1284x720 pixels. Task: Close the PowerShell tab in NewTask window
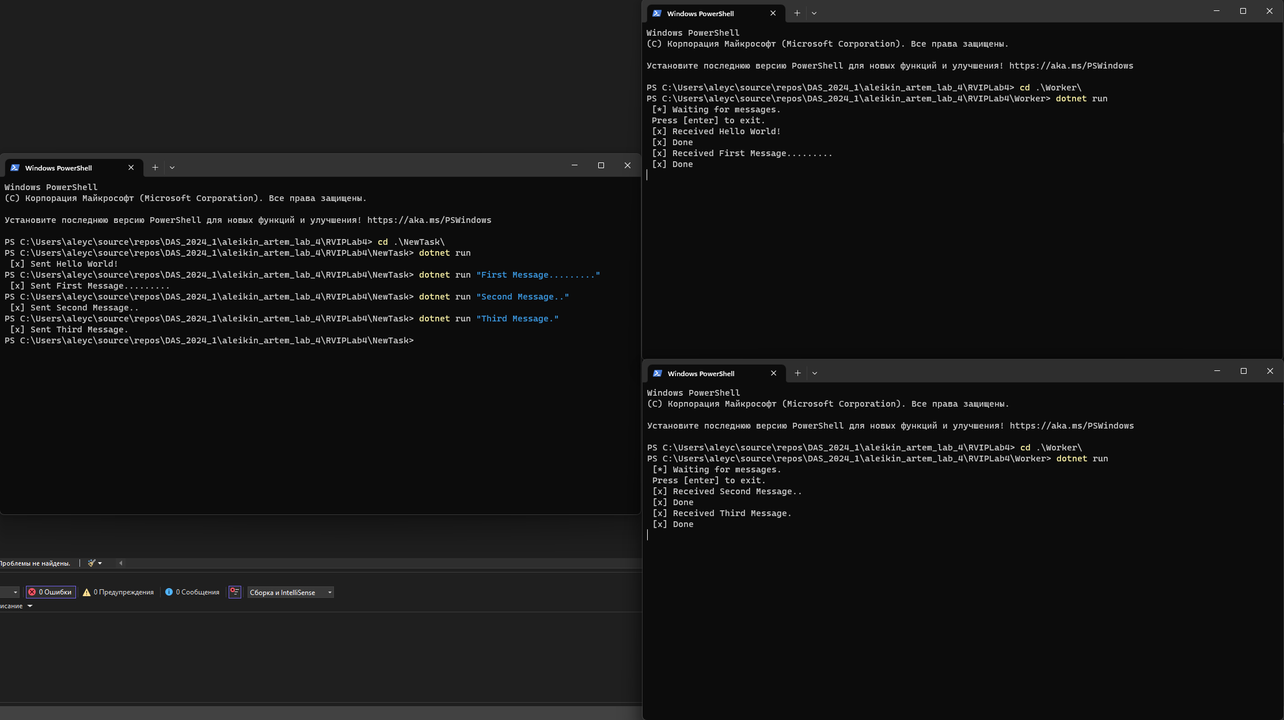[131, 168]
